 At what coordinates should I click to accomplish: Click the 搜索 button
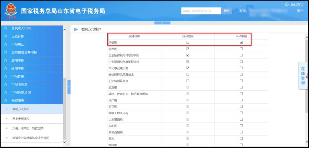click(227, 11)
